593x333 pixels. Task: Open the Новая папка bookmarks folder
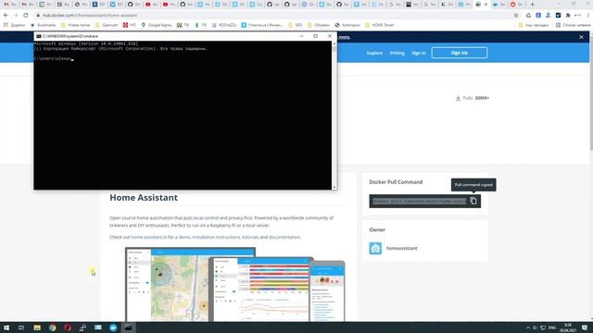point(76,25)
